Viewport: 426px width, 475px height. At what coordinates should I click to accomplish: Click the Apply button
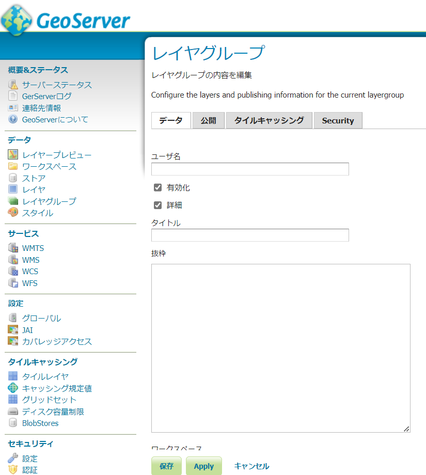(x=204, y=466)
